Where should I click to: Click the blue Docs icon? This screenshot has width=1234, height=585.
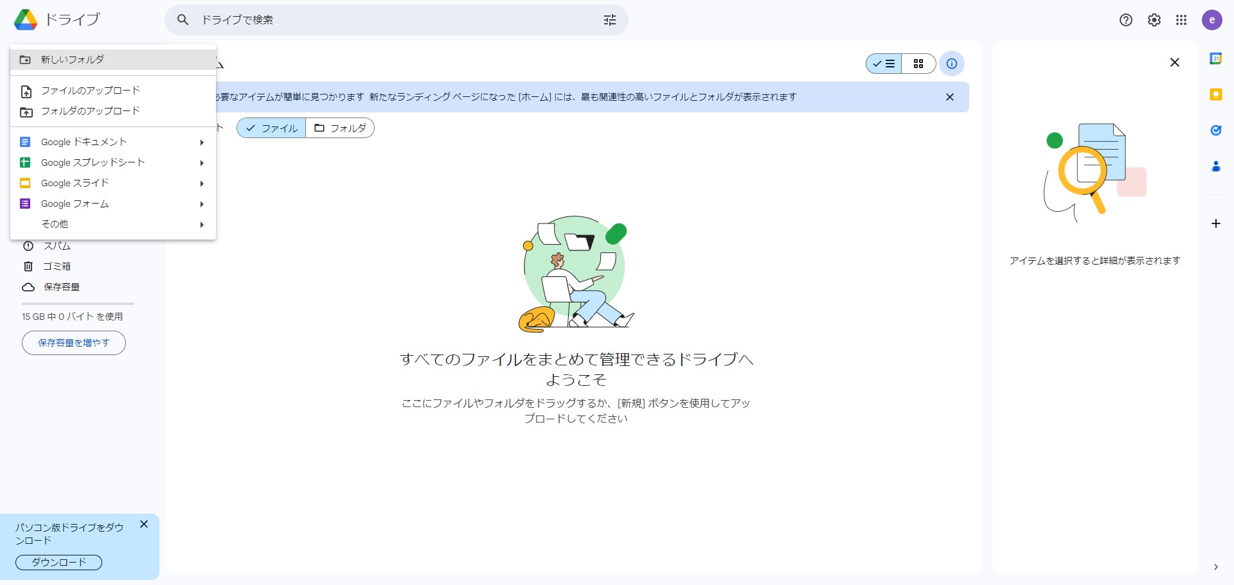pyautogui.click(x=26, y=142)
